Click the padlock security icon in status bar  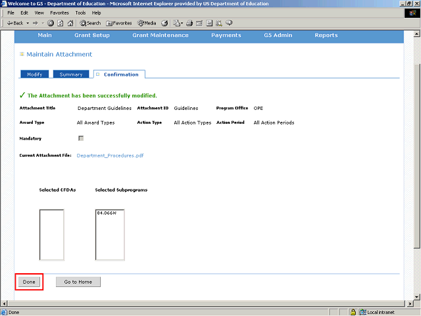pos(353,312)
